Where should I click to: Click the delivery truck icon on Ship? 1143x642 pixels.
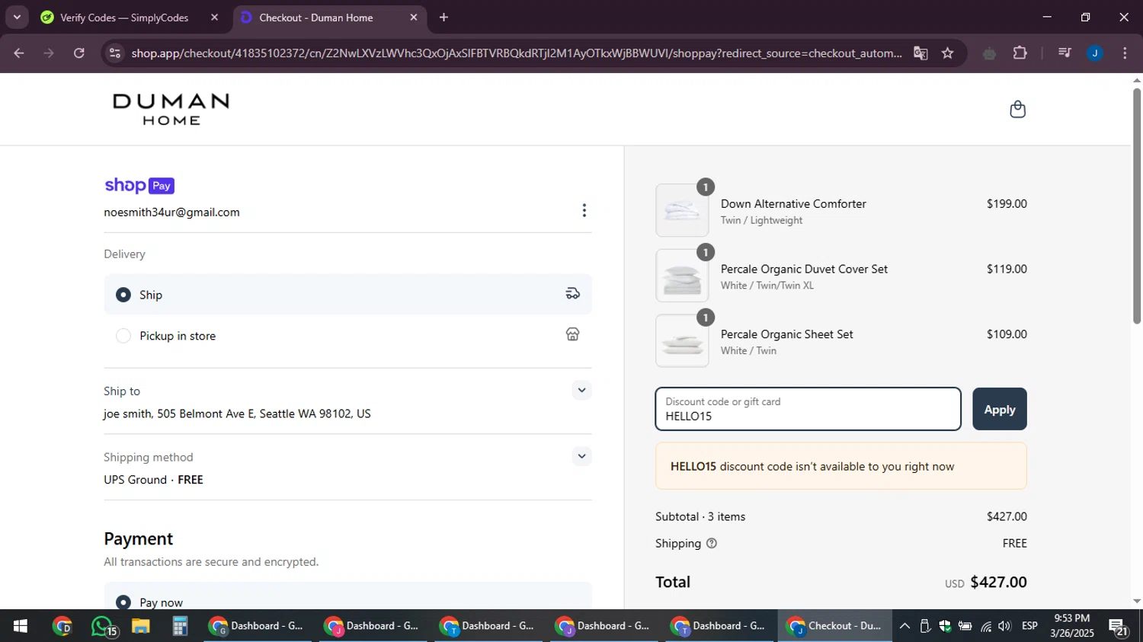pyautogui.click(x=572, y=294)
